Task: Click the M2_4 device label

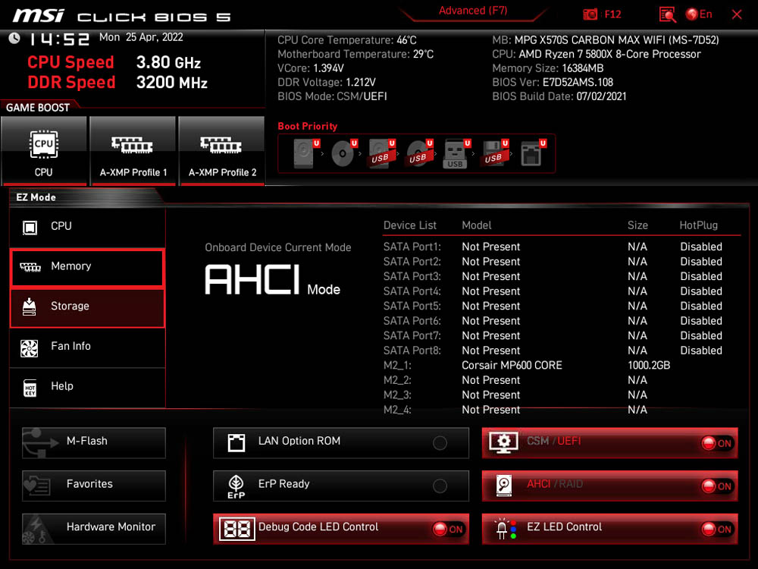Action: (x=397, y=410)
